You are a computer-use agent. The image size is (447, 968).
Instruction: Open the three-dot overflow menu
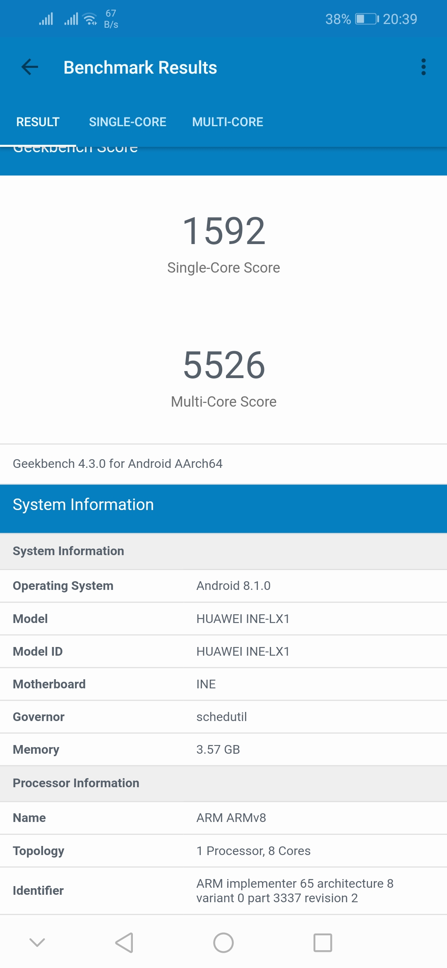click(423, 67)
